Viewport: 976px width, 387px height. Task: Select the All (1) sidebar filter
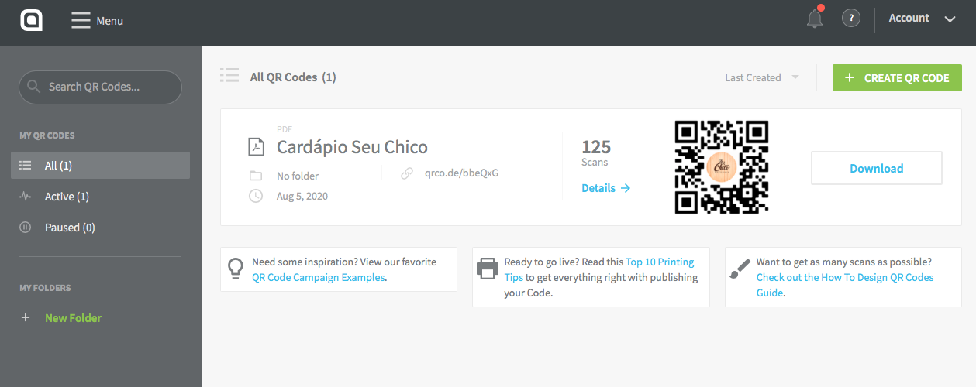(100, 166)
